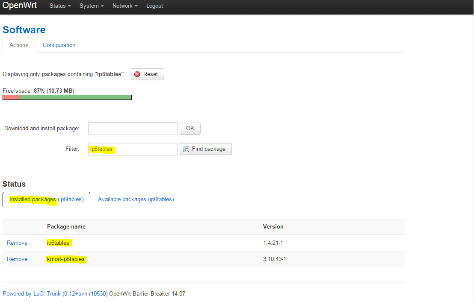The height and width of the screenshot is (302, 474).
Task: Open the Status dropdown menu
Action: tap(60, 6)
